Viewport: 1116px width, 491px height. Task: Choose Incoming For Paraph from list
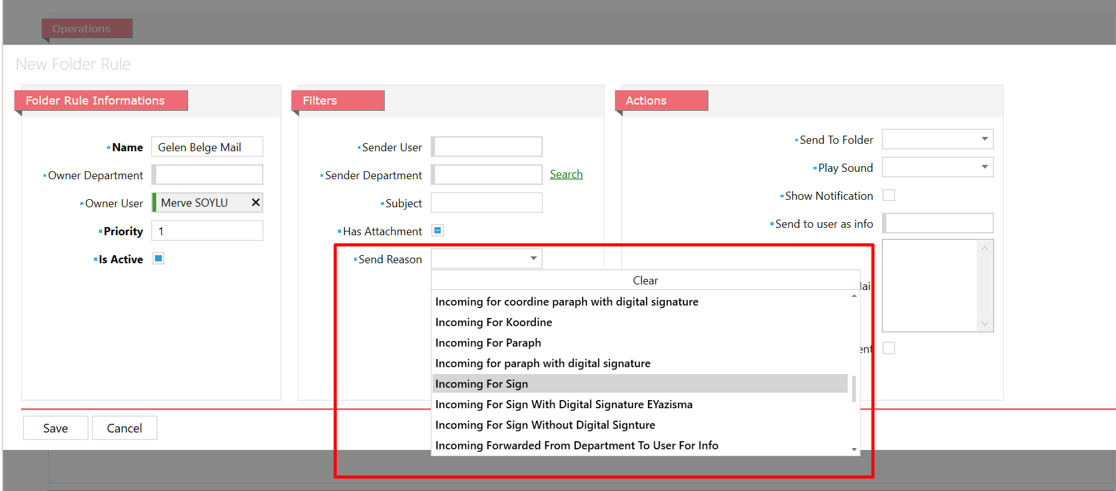(488, 343)
